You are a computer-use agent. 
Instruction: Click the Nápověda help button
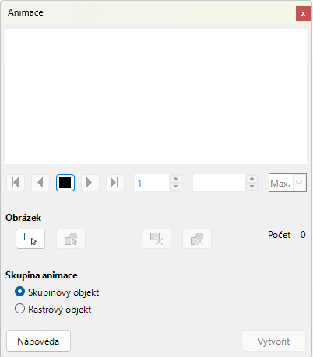point(38,341)
